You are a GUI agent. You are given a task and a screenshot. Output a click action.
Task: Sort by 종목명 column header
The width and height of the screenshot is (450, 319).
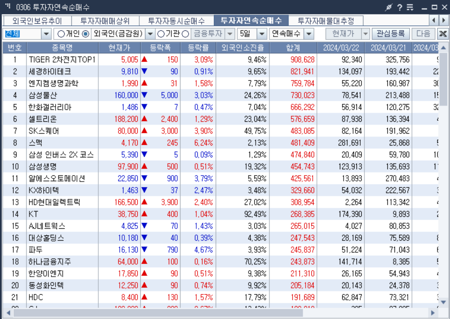click(x=62, y=48)
